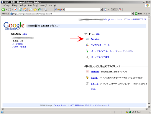
Task: Click the プライバシー ポリシー footer link
Action: point(93,105)
